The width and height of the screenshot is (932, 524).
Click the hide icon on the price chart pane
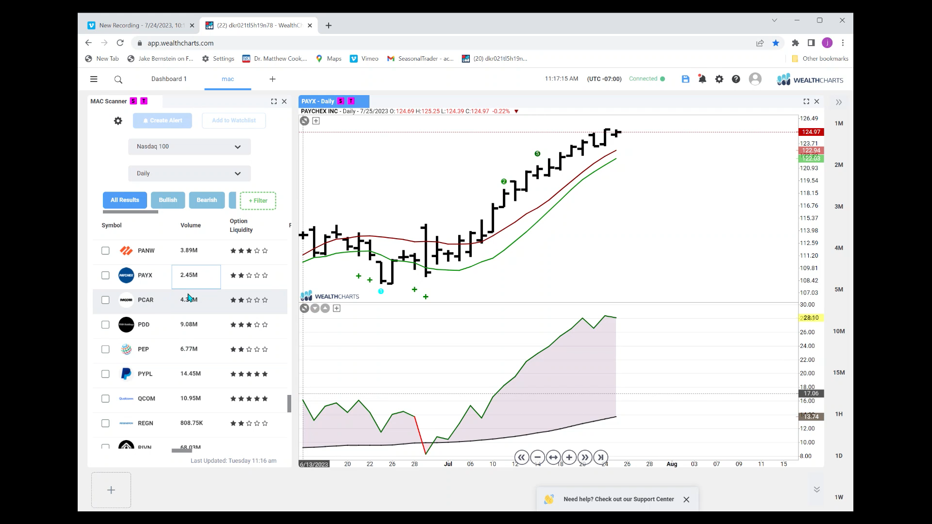point(304,121)
